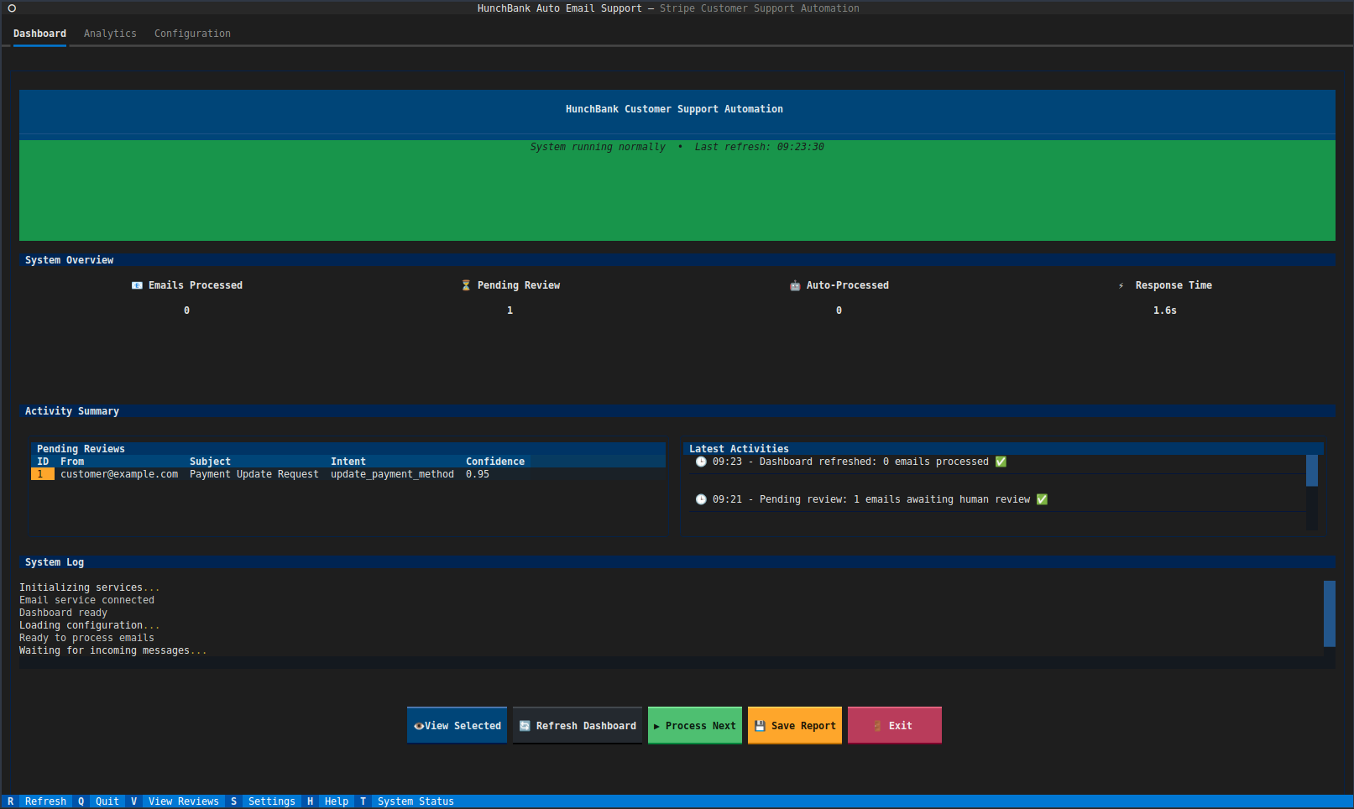This screenshot has width=1354, height=809.
Task: Click the clock icon next to the 09:23 activity
Action: point(701,462)
